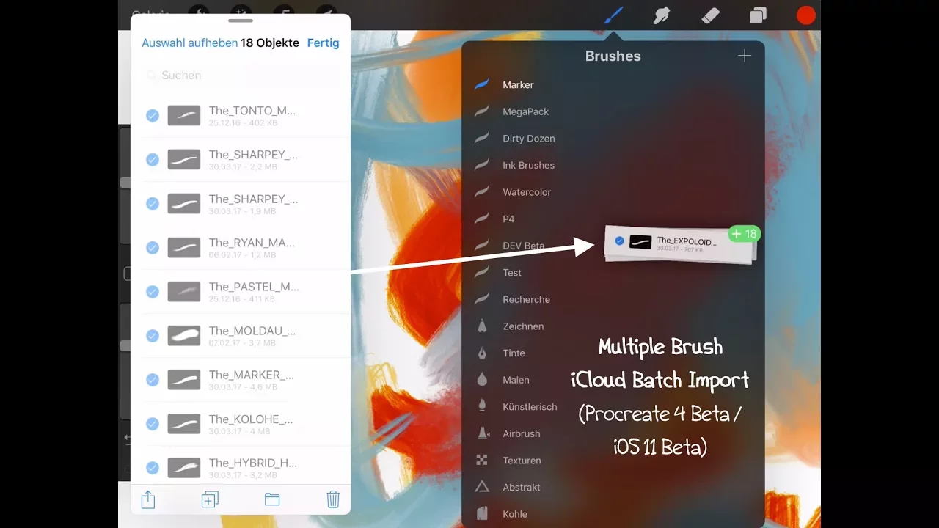Deselect The_MOLDAU file checkmark

pyautogui.click(x=153, y=335)
